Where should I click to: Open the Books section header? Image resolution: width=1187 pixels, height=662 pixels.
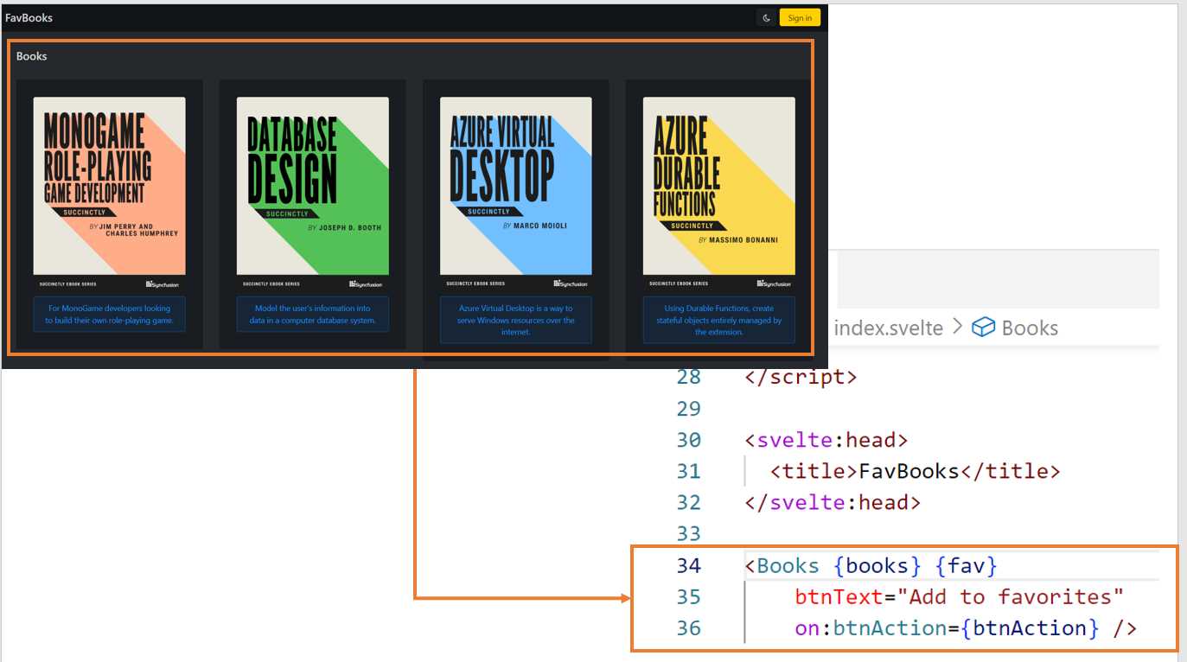pyautogui.click(x=31, y=56)
